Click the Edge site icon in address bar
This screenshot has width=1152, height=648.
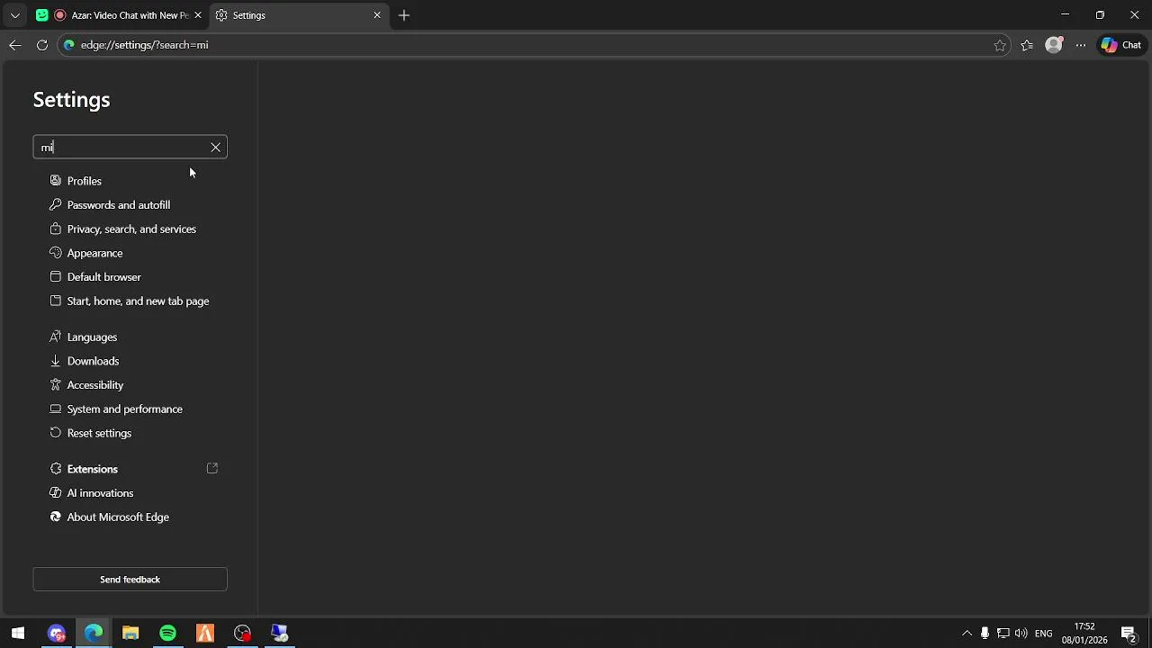point(69,45)
